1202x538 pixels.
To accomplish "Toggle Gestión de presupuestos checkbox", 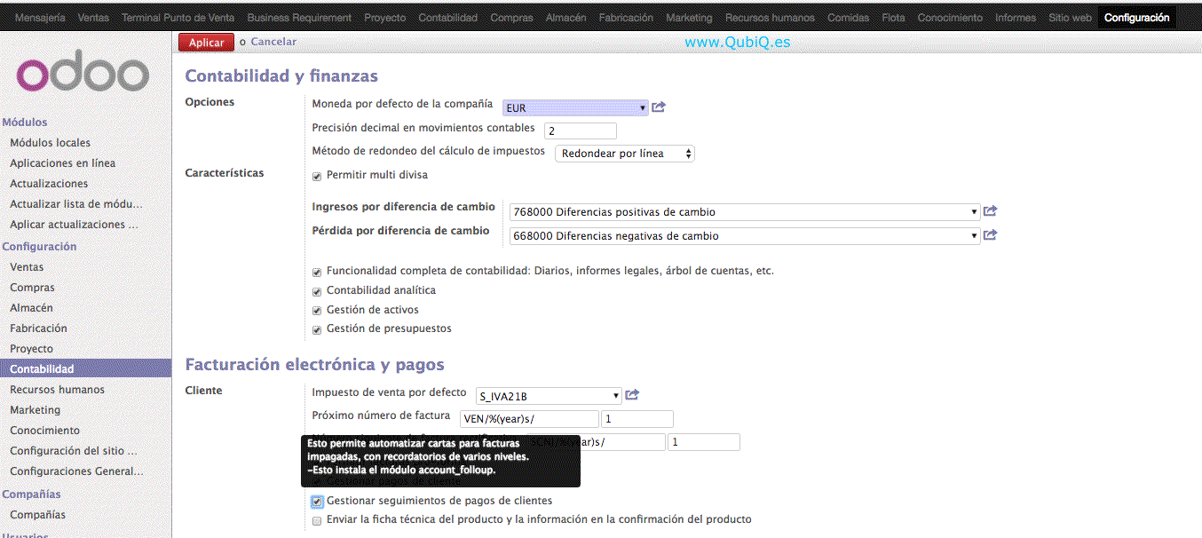I will pyautogui.click(x=317, y=329).
